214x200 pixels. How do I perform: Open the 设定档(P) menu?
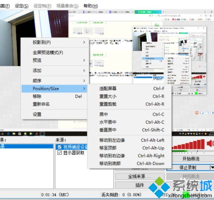pyautogui.click(x=42, y=6)
